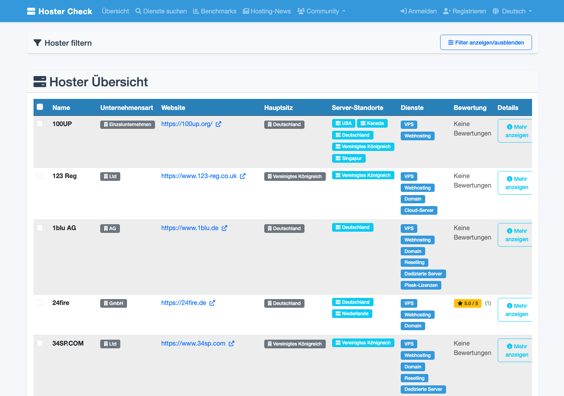
Task: Click the Hoster Check server logo icon
Action: tap(31, 11)
